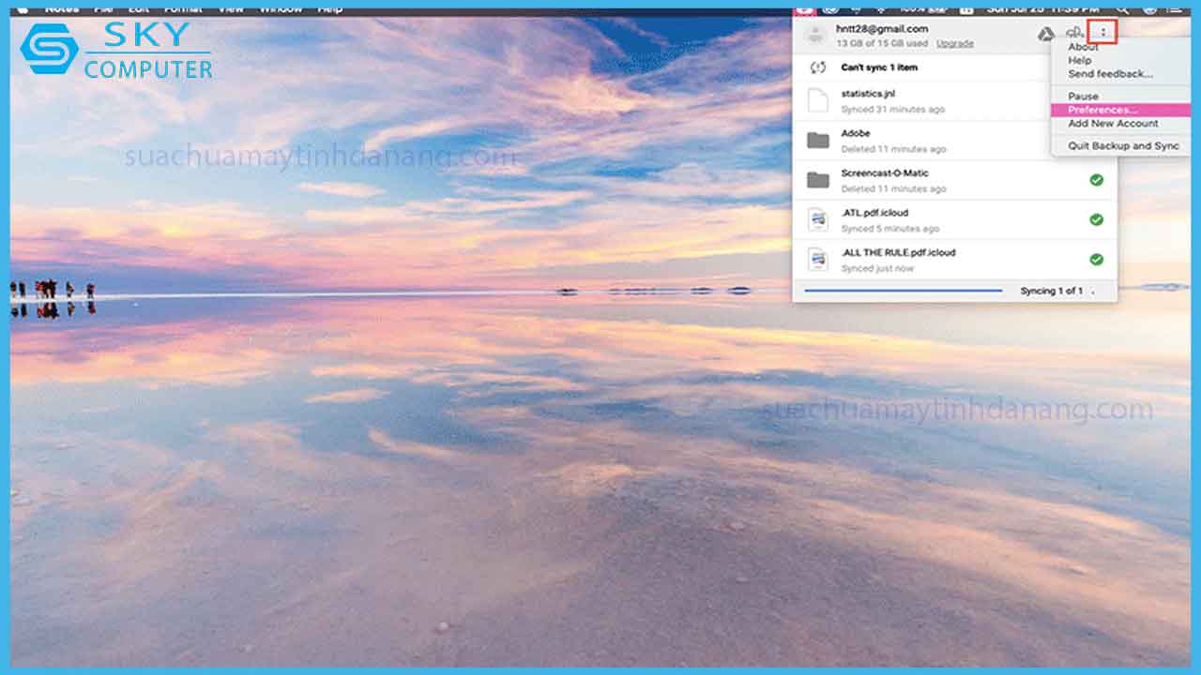Click Spotlight search in the menu bar
The width and height of the screenshot is (1201, 675).
(1122, 7)
